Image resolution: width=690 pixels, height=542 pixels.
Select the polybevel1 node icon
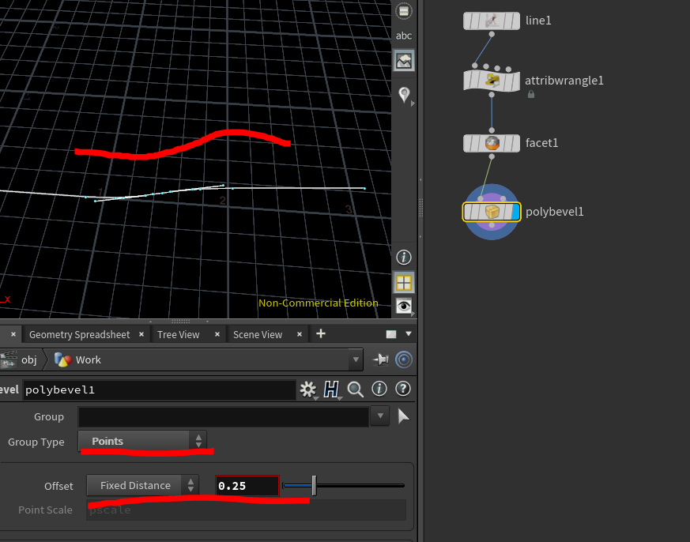point(492,212)
